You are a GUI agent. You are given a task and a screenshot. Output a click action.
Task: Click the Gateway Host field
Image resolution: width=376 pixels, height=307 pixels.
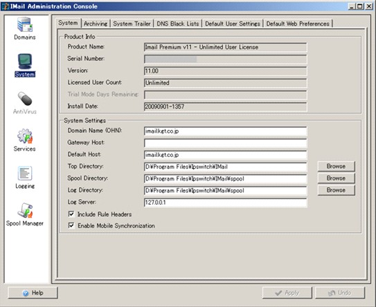tap(226, 143)
